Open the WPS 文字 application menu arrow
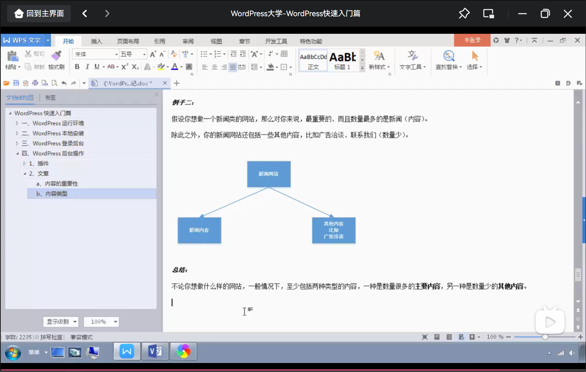 (x=48, y=41)
